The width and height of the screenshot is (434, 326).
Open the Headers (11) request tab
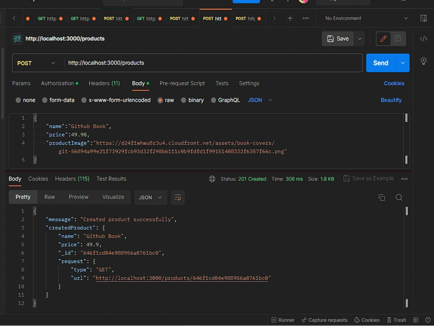[x=104, y=83]
